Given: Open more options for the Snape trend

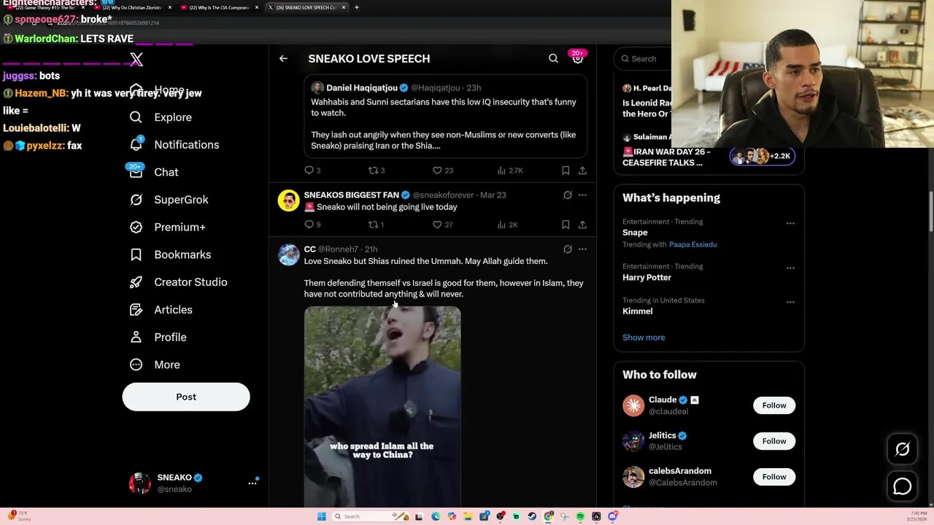Looking at the screenshot, I should point(790,223).
